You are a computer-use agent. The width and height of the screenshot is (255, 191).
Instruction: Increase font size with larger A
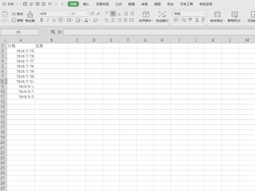[x=92, y=14]
